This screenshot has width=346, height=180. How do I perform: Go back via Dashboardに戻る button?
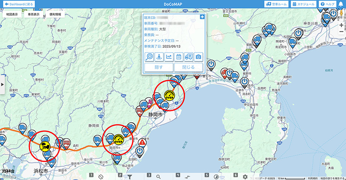[x=18, y=4]
